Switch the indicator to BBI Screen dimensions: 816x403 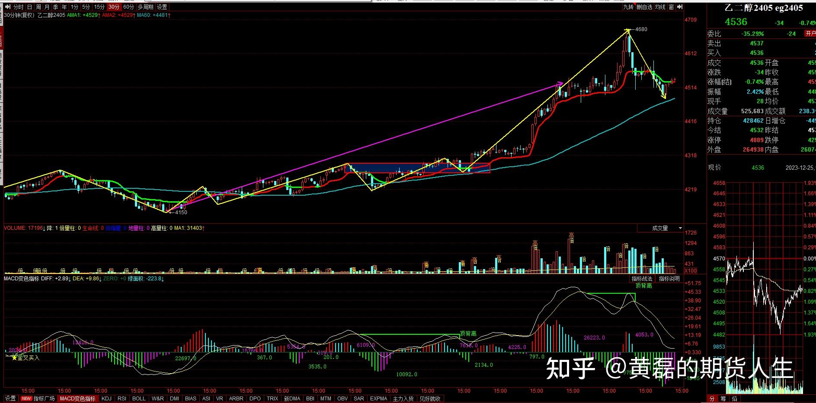pyautogui.click(x=310, y=399)
